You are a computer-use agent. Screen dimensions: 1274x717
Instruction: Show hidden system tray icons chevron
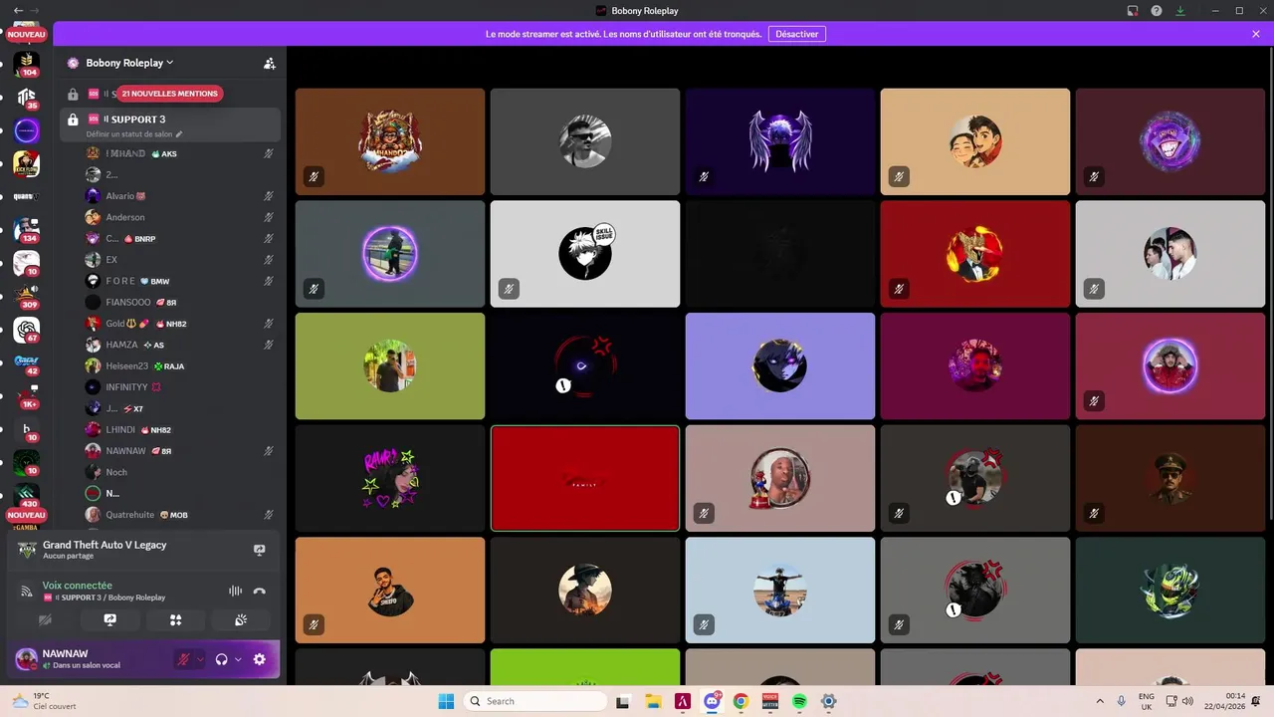click(1100, 701)
